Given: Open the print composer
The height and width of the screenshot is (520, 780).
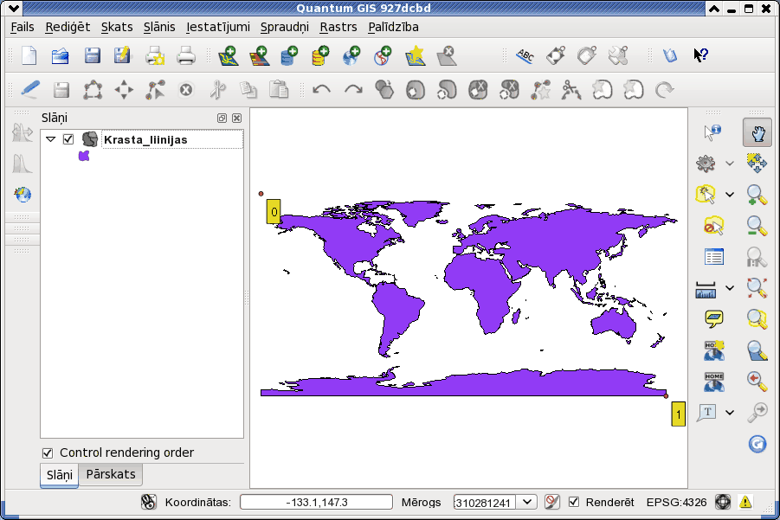Looking at the screenshot, I should click(155, 55).
